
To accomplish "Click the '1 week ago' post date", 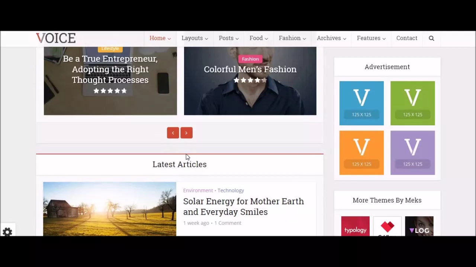I will (196, 223).
